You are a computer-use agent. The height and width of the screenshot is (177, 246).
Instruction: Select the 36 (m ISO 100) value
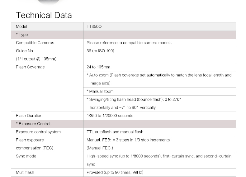[x=100, y=51]
